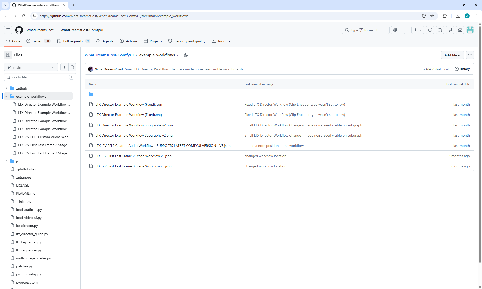
Task: Open the Security and quality tab
Action: tap(187, 41)
